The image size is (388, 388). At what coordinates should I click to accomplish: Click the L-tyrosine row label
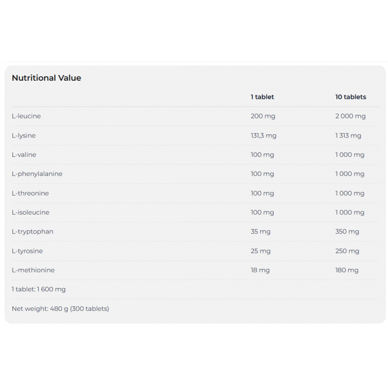click(x=27, y=251)
